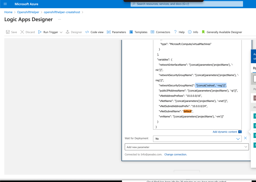
Task: Click the "vmName" line in template
Action: pos(191,117)
